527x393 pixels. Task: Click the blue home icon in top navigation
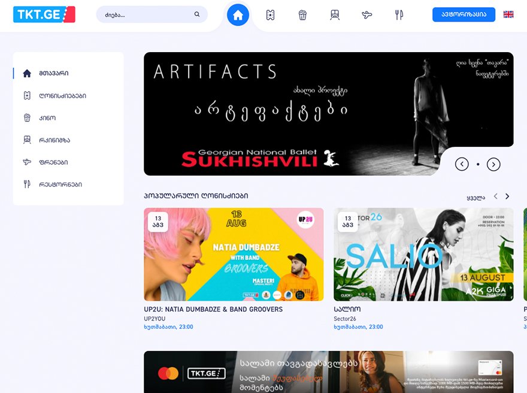tap(238, 15)
